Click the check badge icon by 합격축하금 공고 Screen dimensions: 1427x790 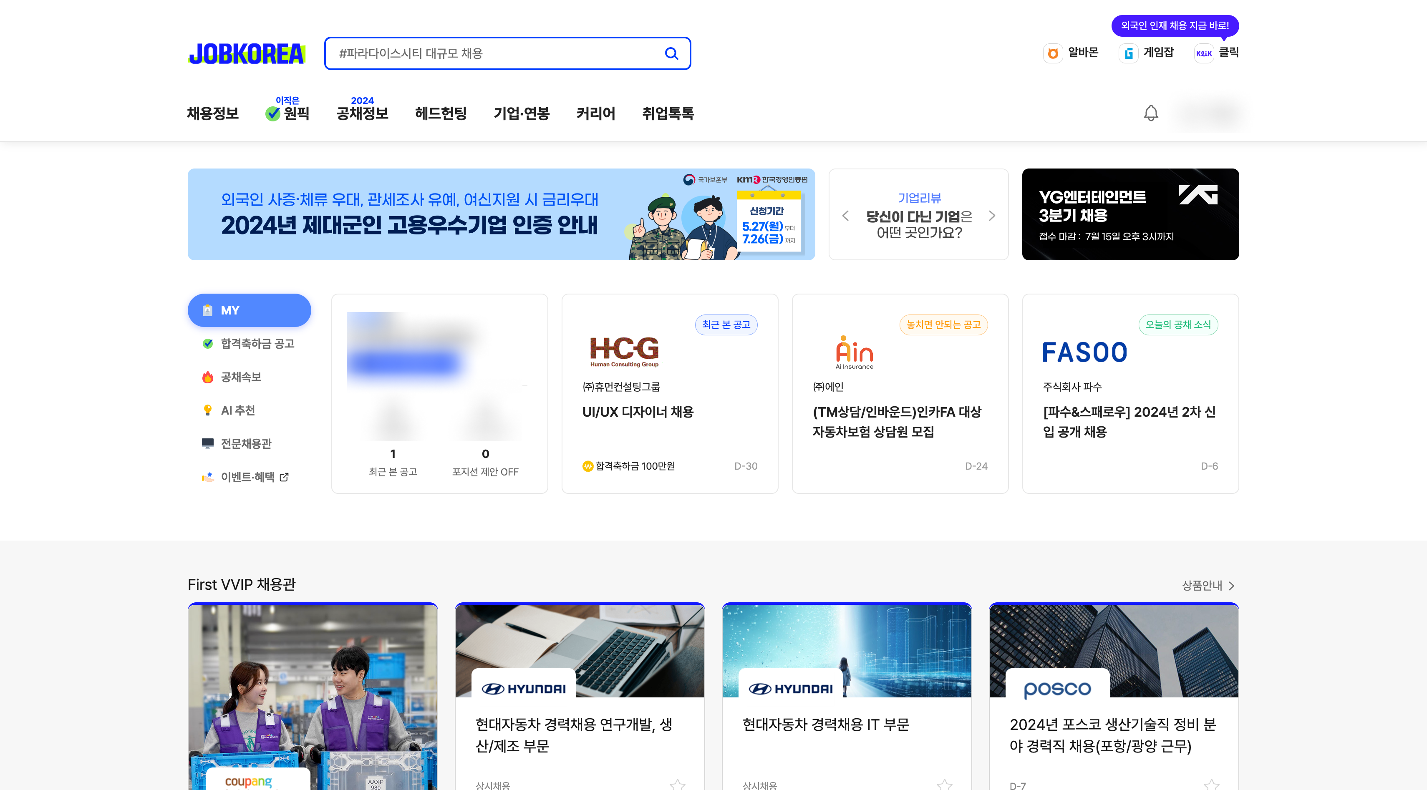click(208, 343)
